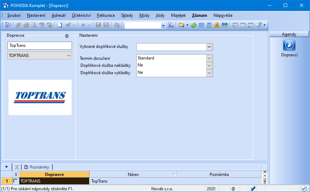Click the table scroll-to-top arrow
This screenshot has height=192, width=310.
tap(265, 172)
